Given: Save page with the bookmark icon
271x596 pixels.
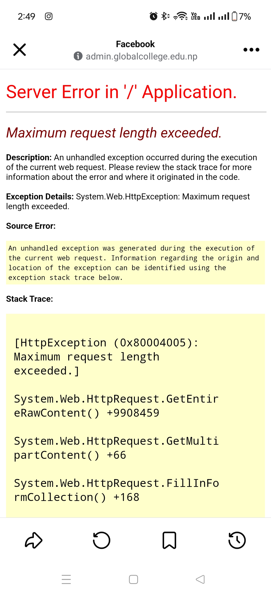Looking at the screenshot, I should pyautogui.click(x=169, y=540).
